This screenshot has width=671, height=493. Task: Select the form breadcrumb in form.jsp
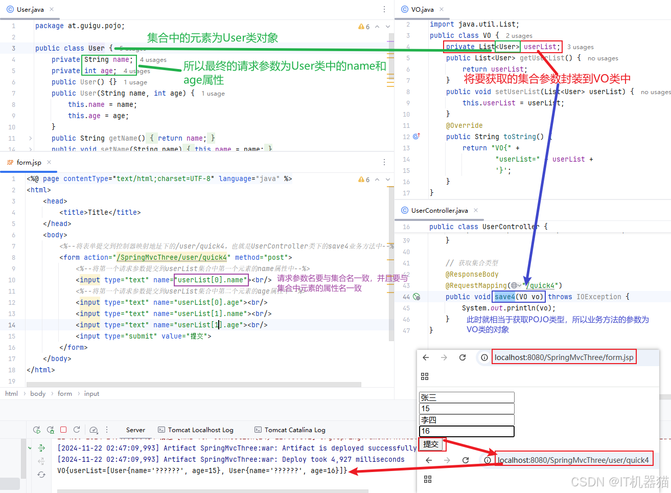(x=65, y=393)
